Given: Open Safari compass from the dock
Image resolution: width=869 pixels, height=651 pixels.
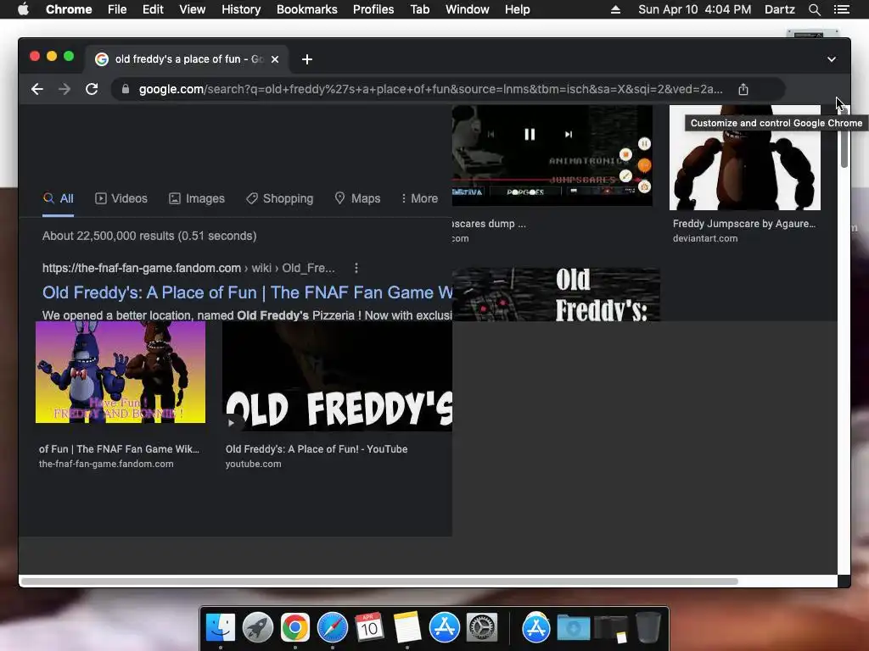Looking at the screenshot, I should coord(332,627).
